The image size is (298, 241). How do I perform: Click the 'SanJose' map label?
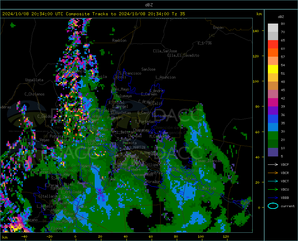point(148,69)
